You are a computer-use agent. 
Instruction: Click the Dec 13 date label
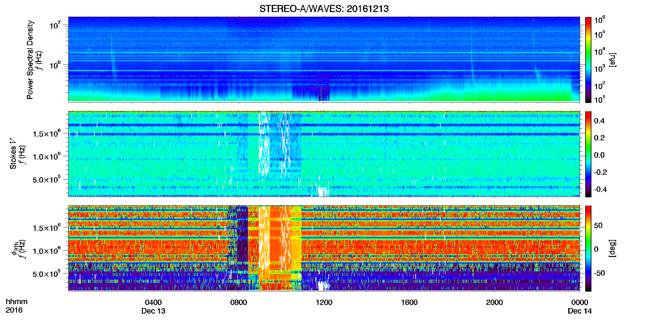[153, 311]
